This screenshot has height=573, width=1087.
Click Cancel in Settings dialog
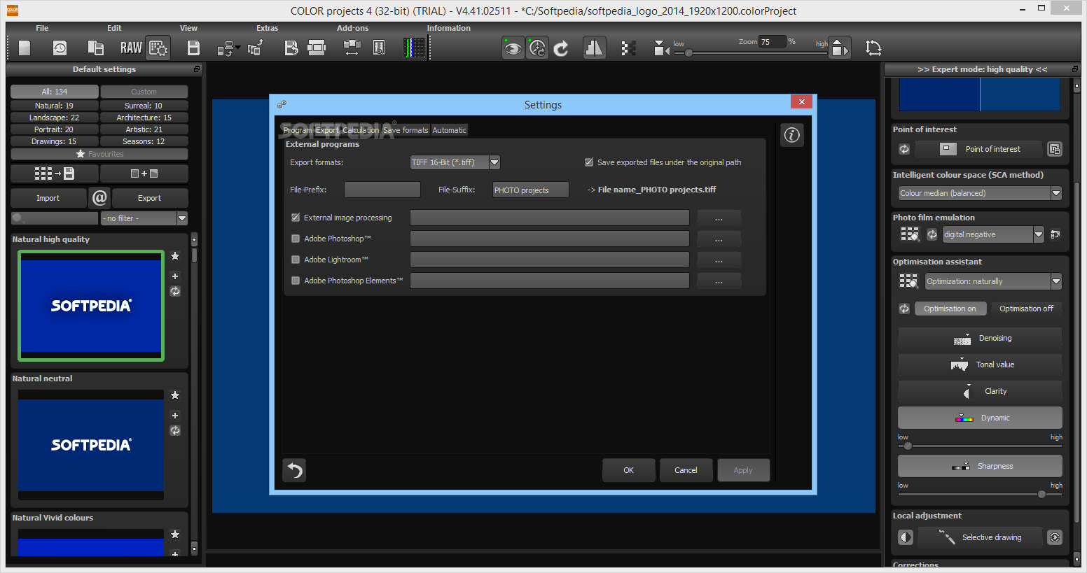click(x=686, y=470)
